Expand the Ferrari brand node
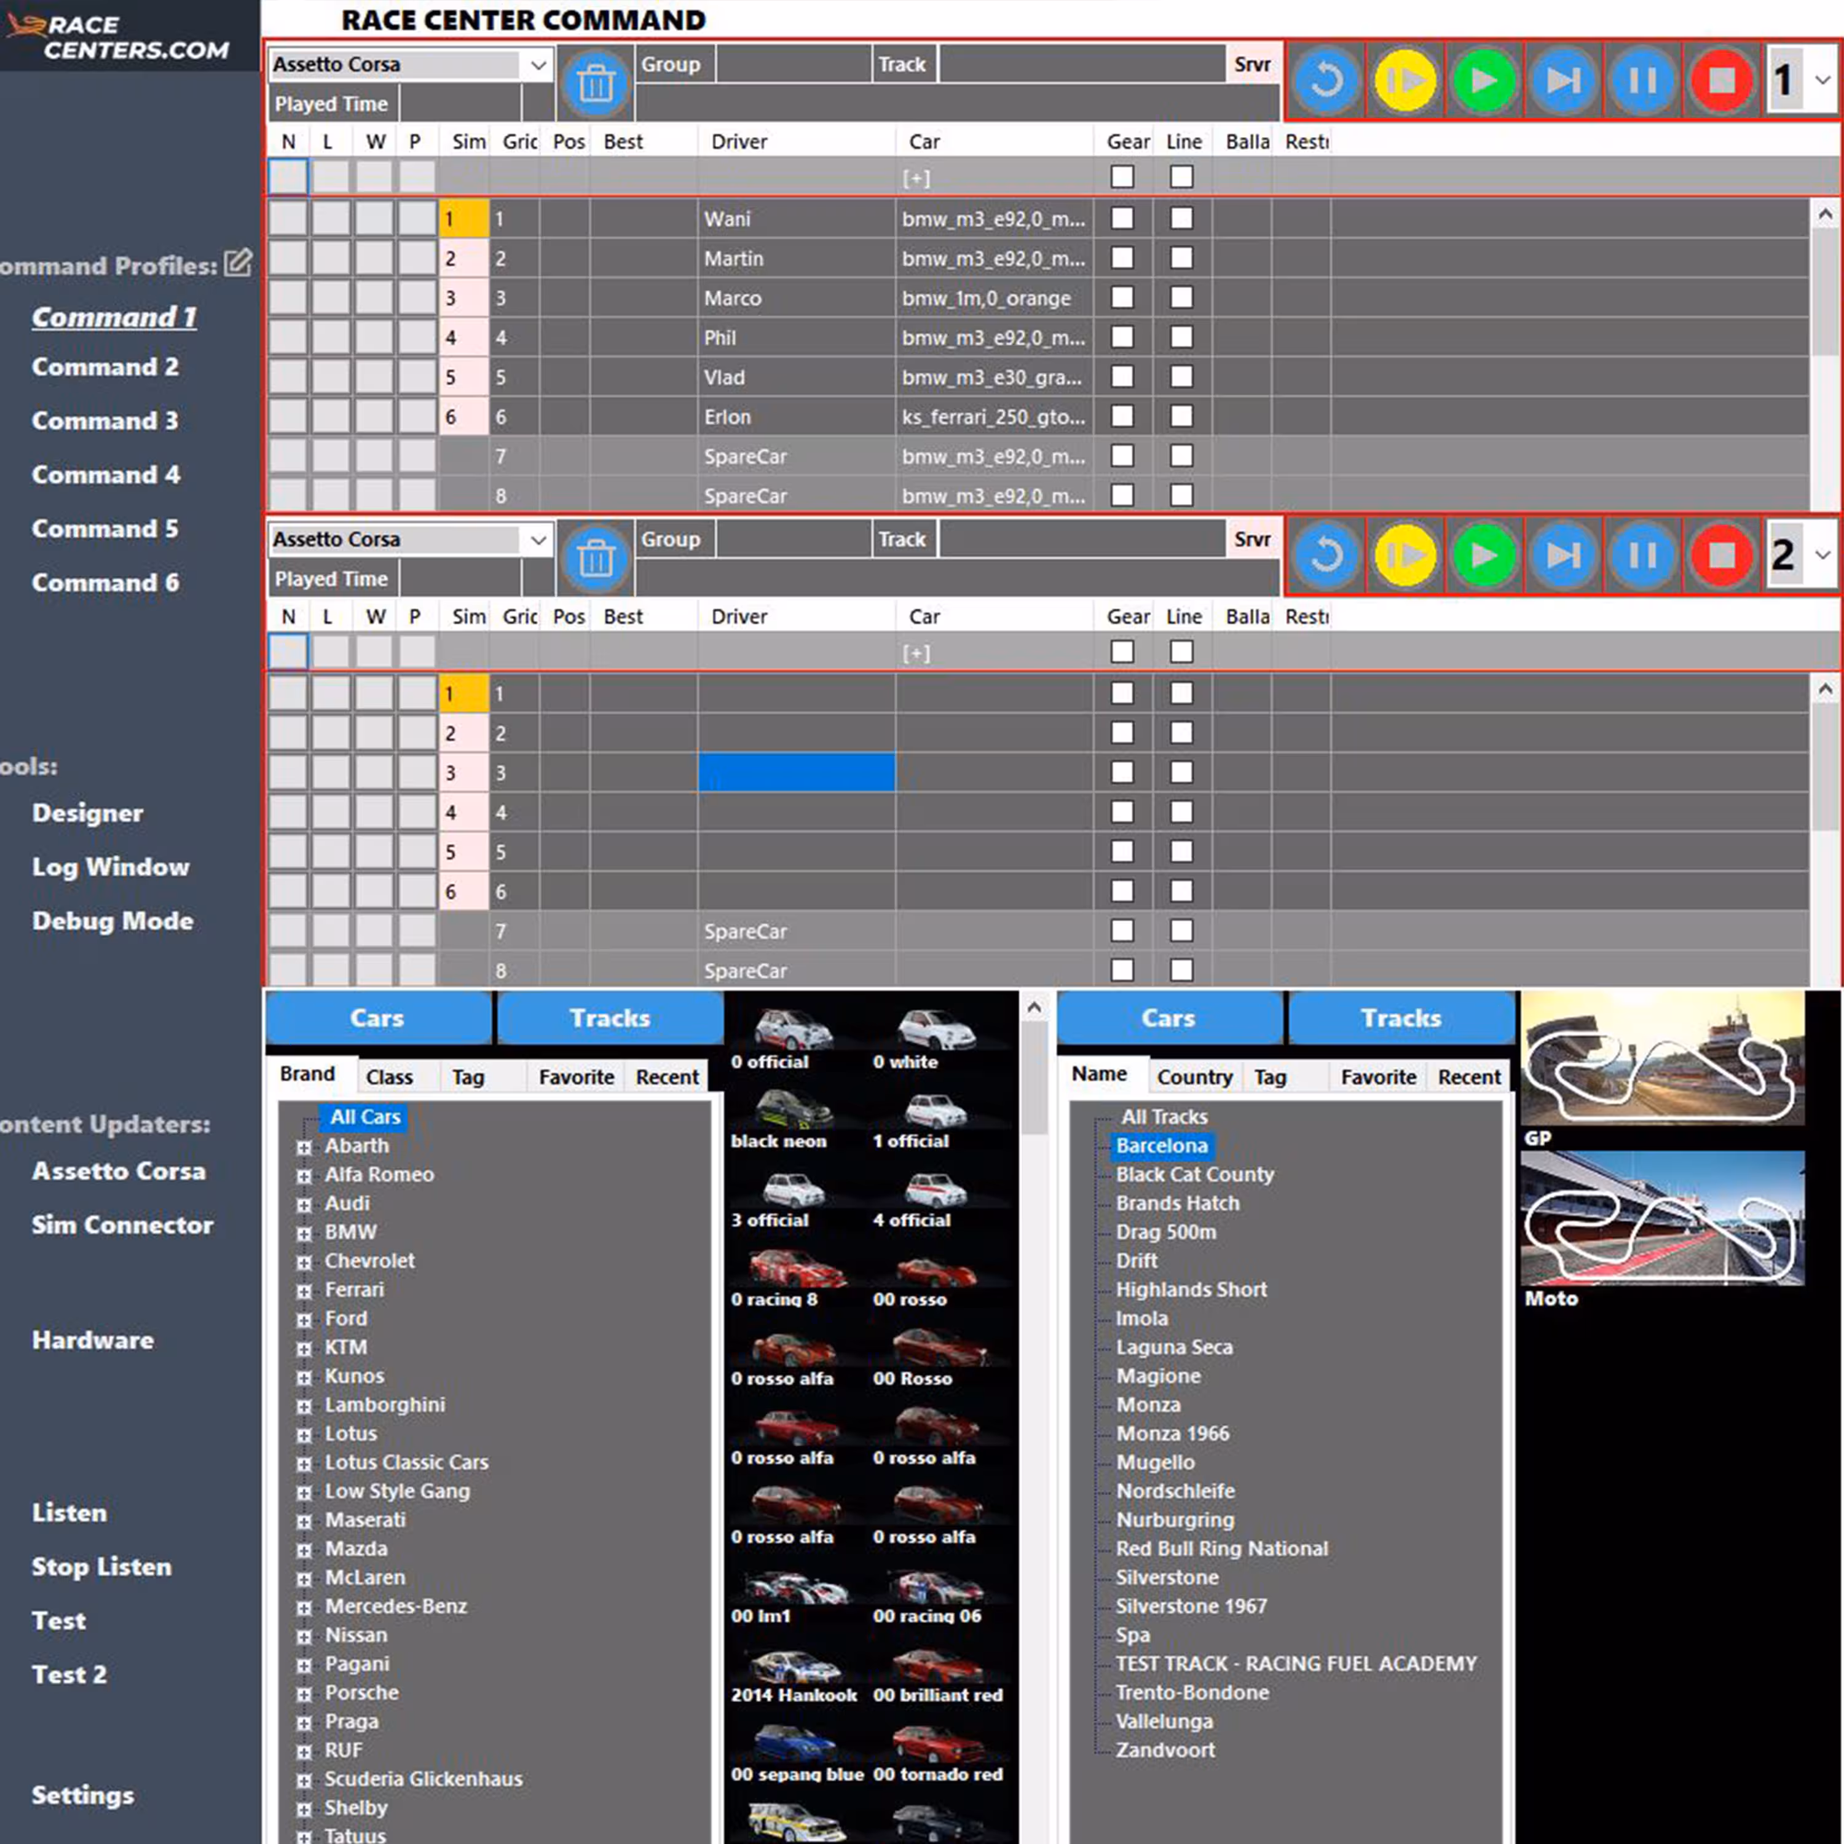This screenshot has height=1844, width=1844. 304,1291
